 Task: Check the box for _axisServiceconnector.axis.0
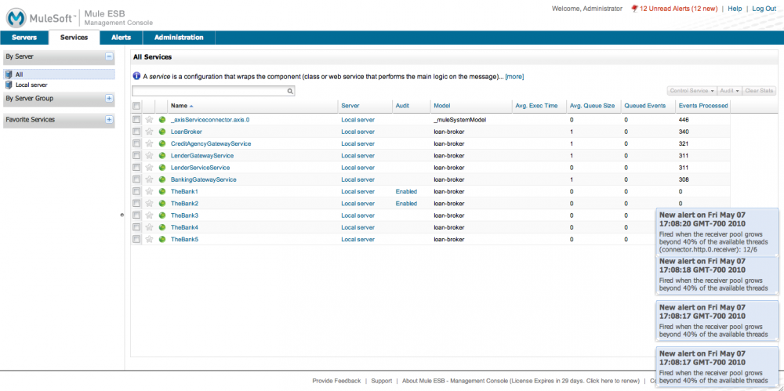(x=136, y=120)
